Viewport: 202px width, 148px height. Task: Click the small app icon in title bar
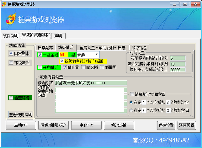tap(4, 4)
